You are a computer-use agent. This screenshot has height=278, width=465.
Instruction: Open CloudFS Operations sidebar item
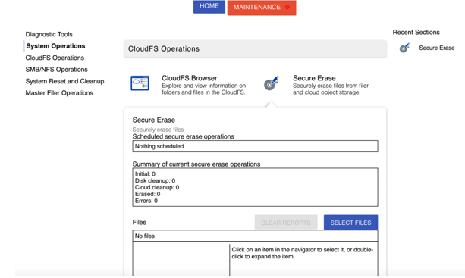pyautogui.click(x=55, y=58)
